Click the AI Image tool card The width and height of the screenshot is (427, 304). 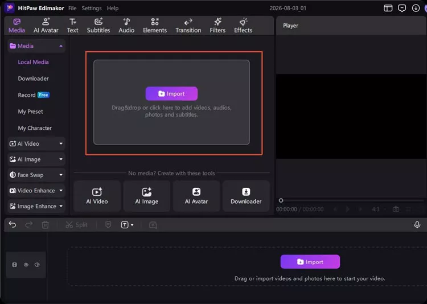[147, 196]
